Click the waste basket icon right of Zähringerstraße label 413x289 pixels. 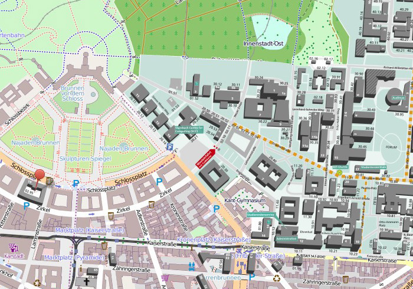click(346, 279)
